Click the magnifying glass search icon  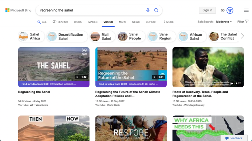pos(156,10)
